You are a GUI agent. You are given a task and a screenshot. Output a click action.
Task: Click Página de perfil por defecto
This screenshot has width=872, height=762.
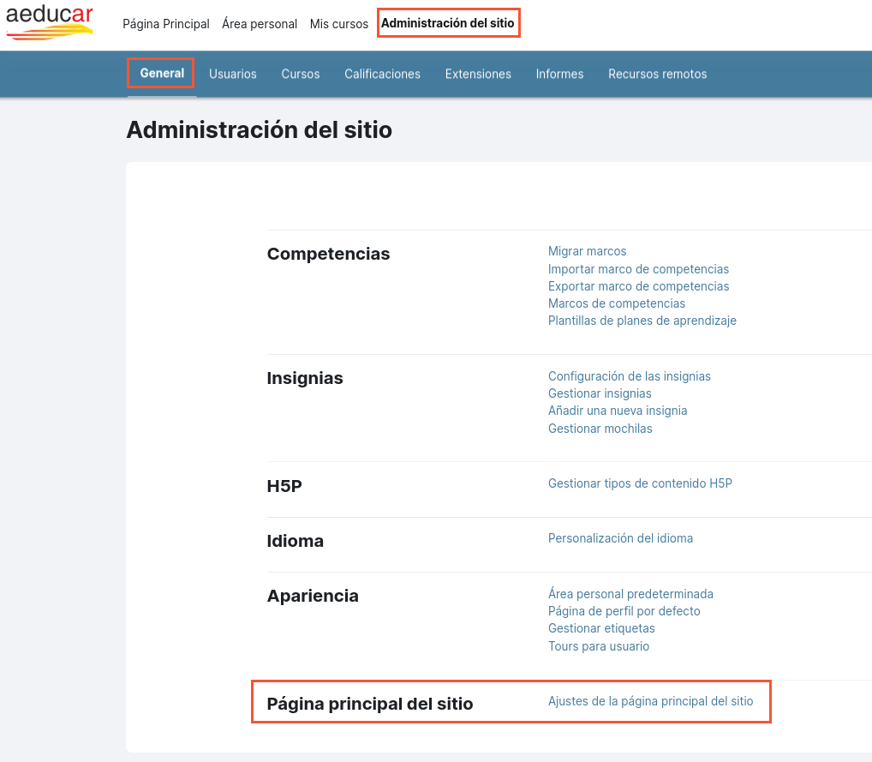[x=624, y=611]
